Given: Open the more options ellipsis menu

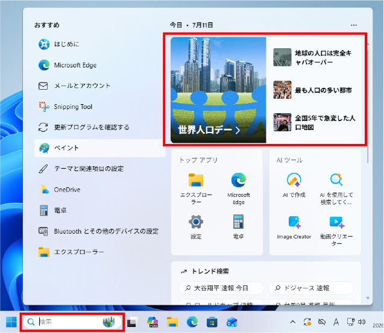Looking at the screenshot, I should coord(354,25).
